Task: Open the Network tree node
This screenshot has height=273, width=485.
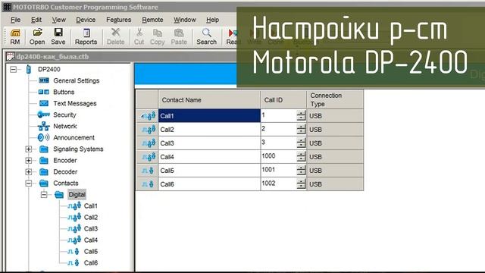Action: click(64, 126)
